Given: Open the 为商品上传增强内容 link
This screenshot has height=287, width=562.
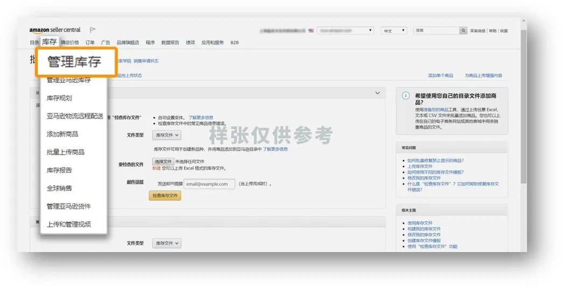Looking at the screenshot, I should click(483, 76).
